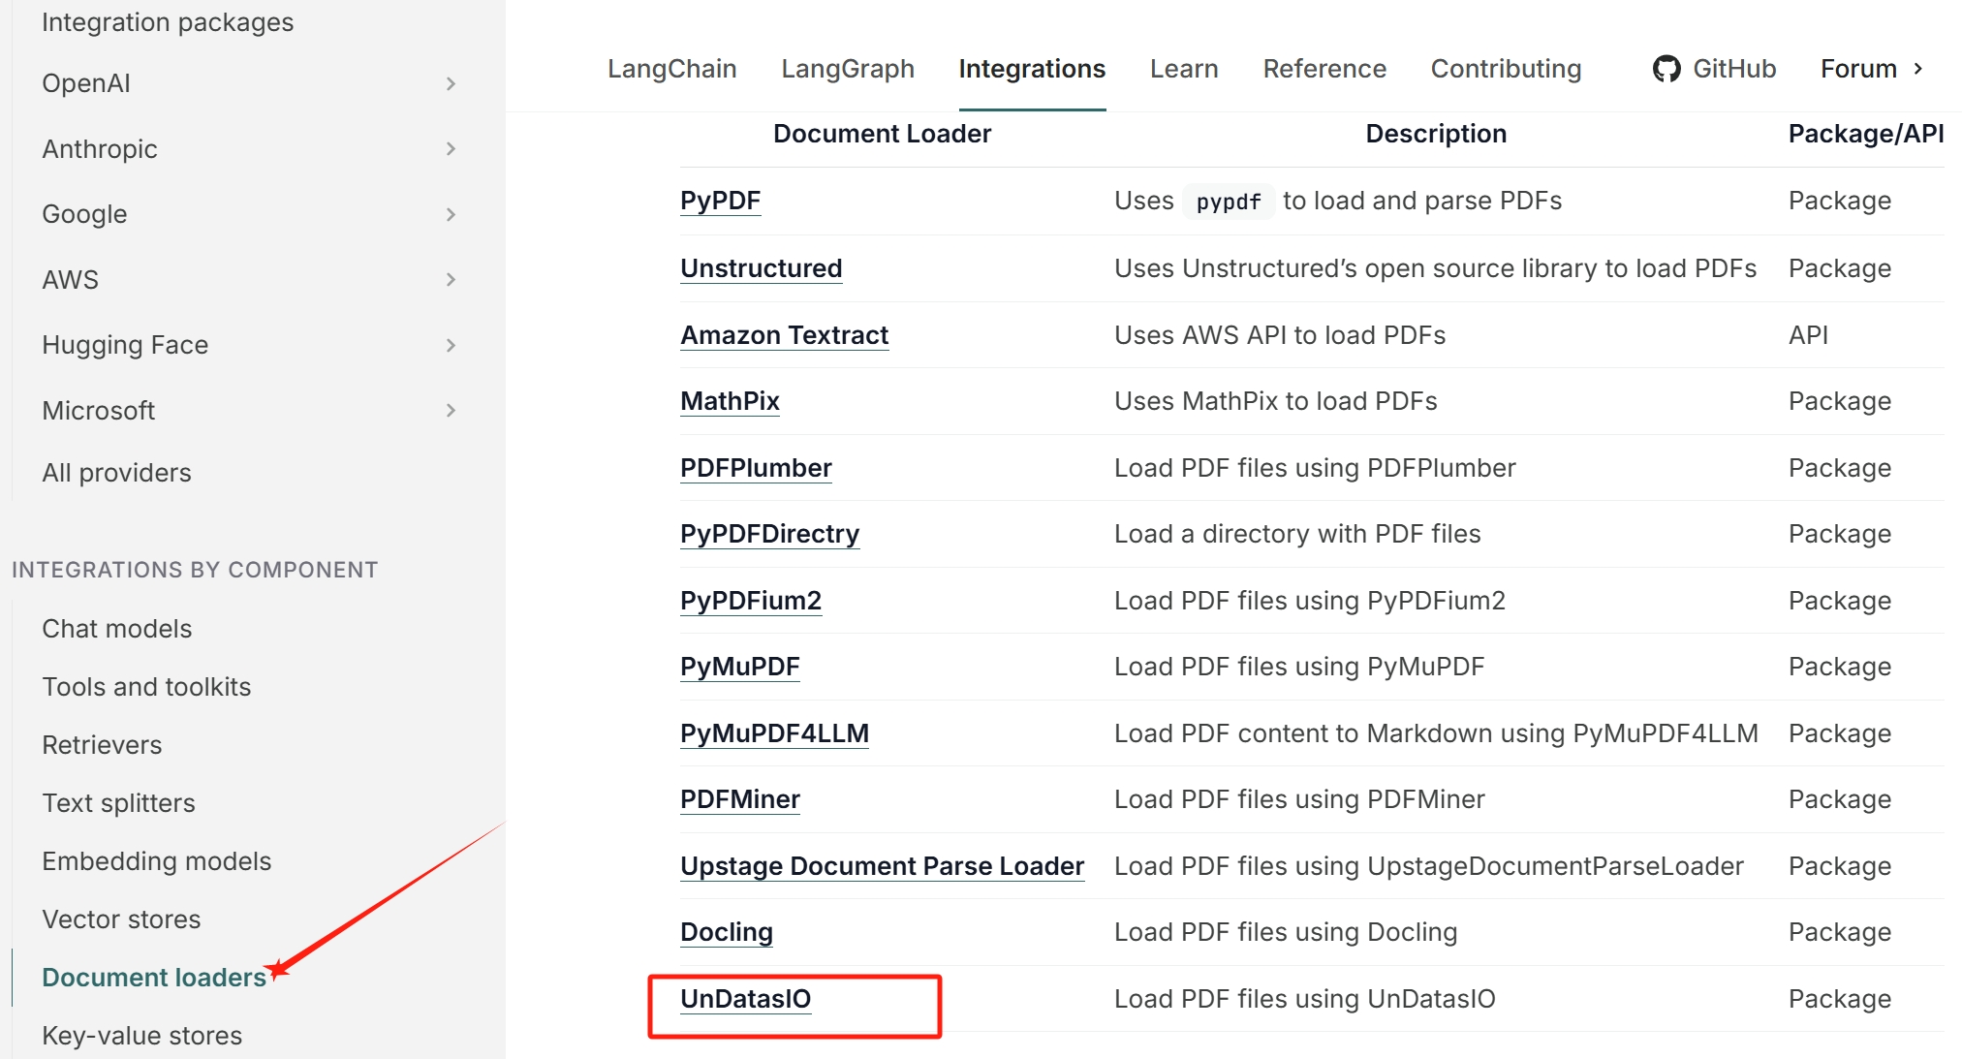Expand the Anthropic sidebar chevron
The width and height of the screenshot is (1962, 1059).
point(451,148)
